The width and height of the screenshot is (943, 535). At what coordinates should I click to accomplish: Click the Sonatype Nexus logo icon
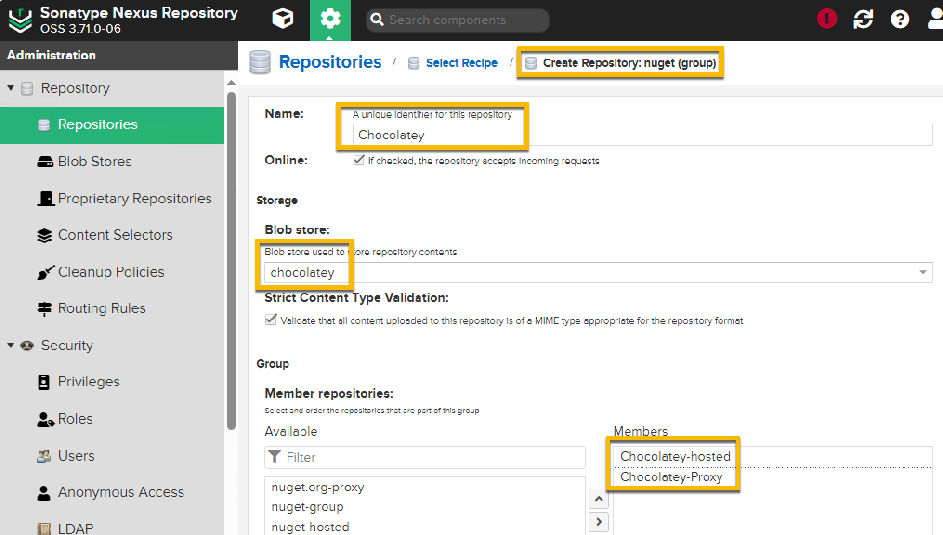(20, 20)
